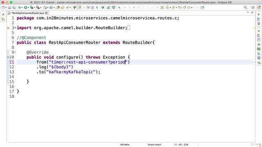
Task: Run the application with green play icon
Action: coord(25,7)
